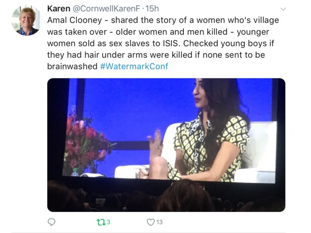
Task: Click the reply speech bubble icon
Action: (x=52, y=222)
